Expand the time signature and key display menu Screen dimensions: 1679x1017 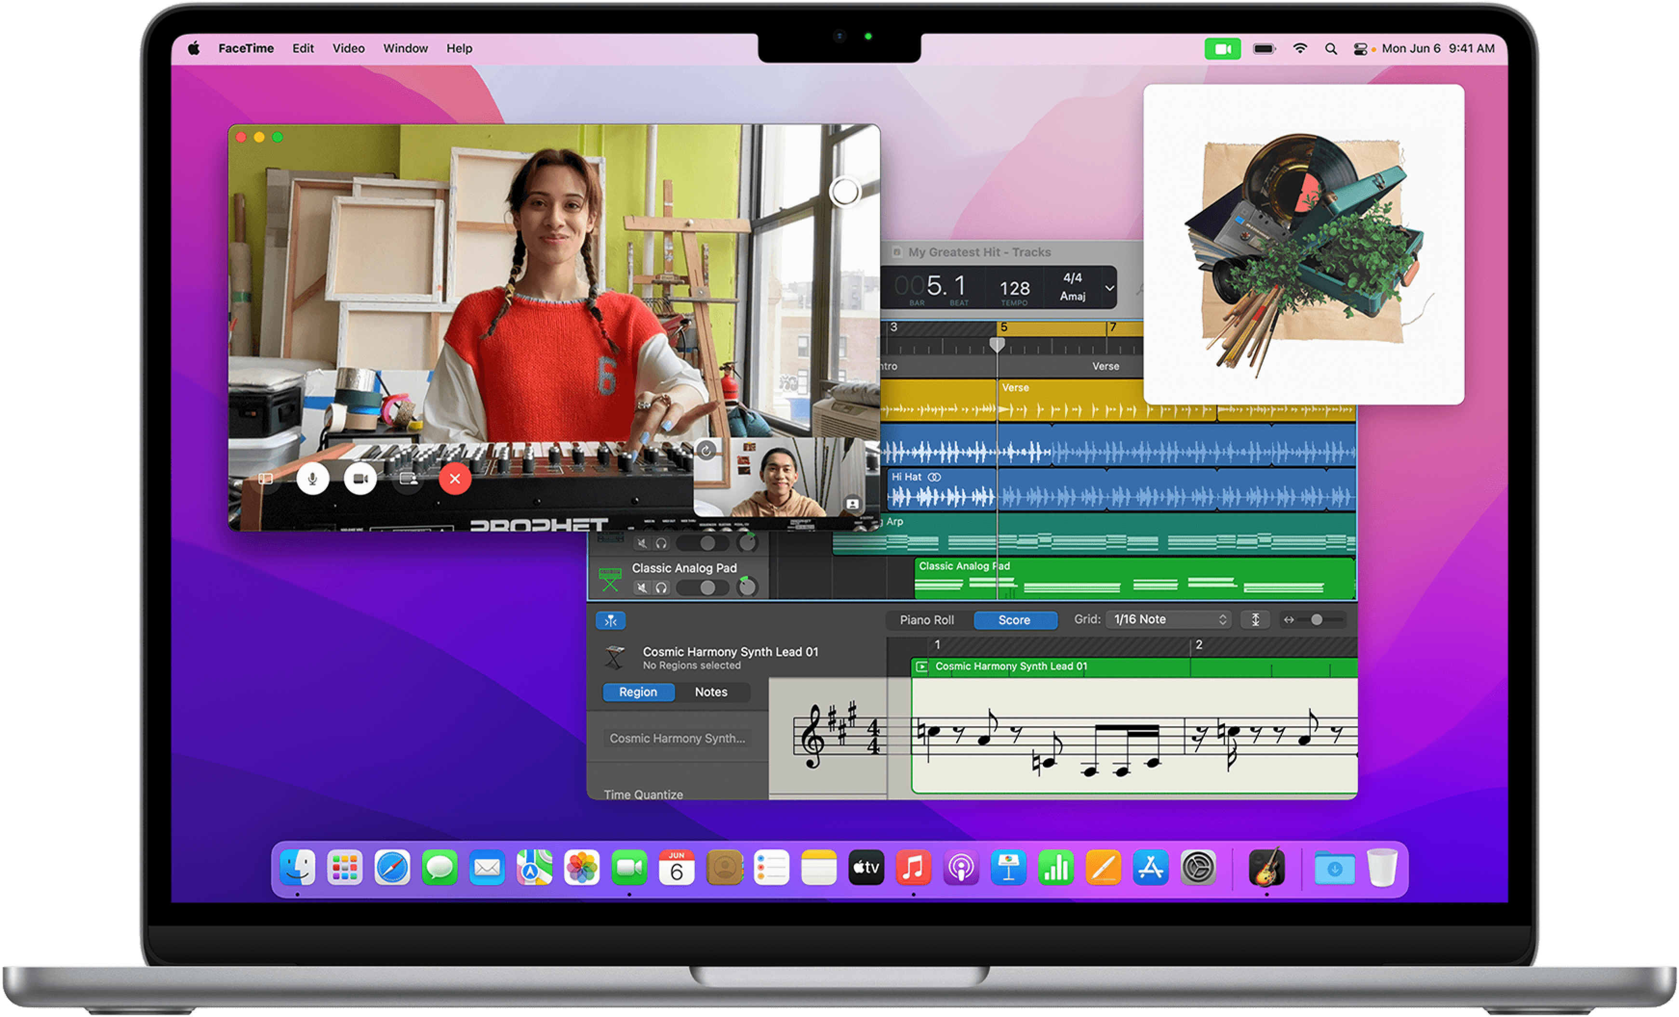(x=1109, y=287)
